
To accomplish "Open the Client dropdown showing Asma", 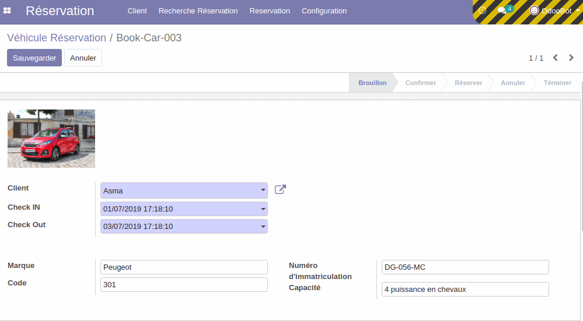I will tap(184, 191).
